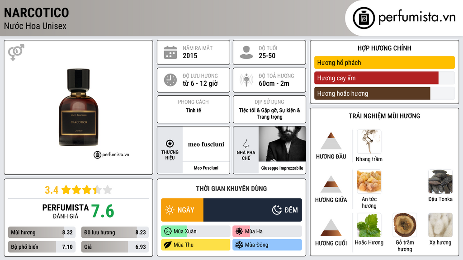Screen dimensions: 463x260
Task: Click the star badge icon above Thương hiệu
Action: (x=170, y=144)
